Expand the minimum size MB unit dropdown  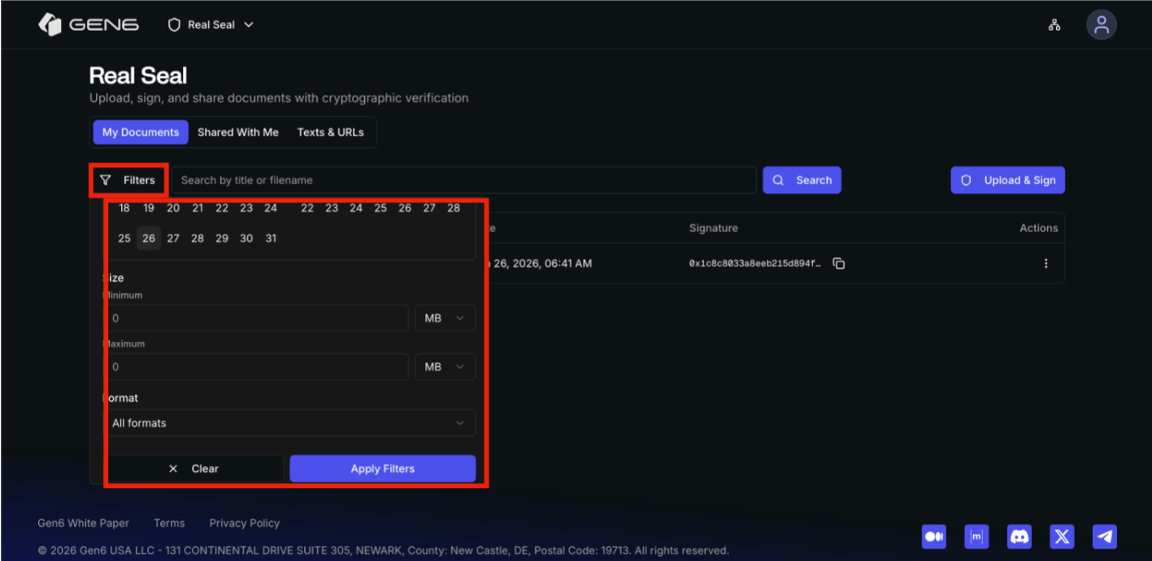click(x=445, y=318)
